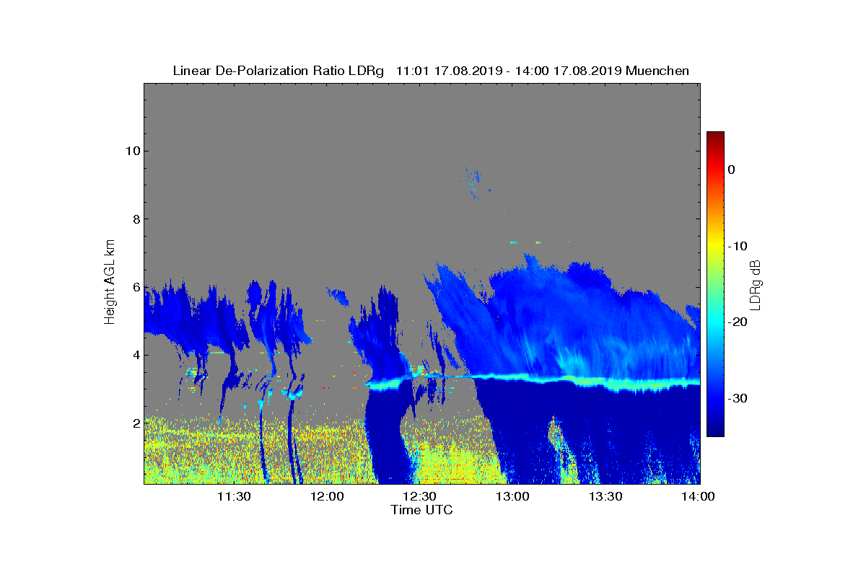Viewport: 866px width, 577px height.
Task: Click the height tick label '8'
Action: pos(135,219)
